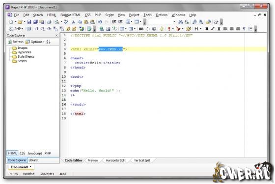Image resolution: width=275 pixels, height=184 pixels.
Task: Click the Save file toolbar icon
Action: [x=29, y=22]
